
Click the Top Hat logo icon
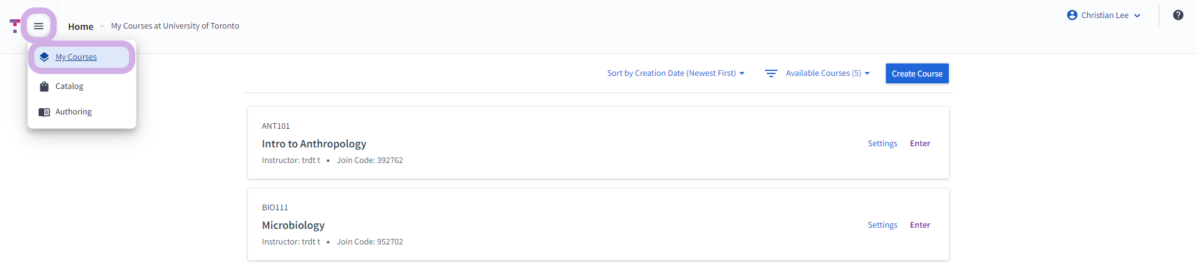pos(15,26)
